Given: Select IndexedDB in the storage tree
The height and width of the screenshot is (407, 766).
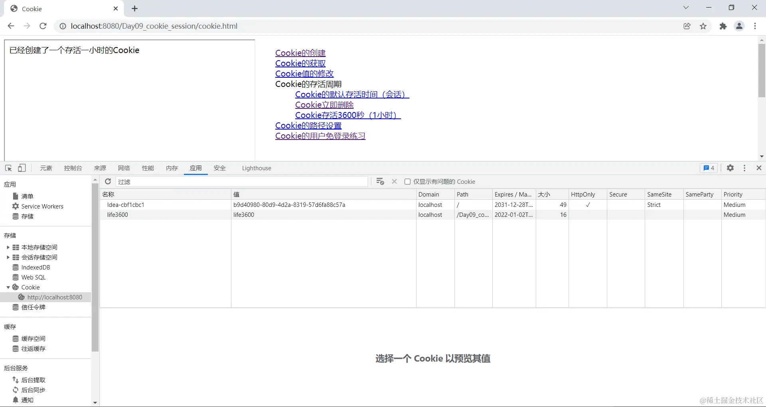Looking at the screenshot, I should (36, 267).
